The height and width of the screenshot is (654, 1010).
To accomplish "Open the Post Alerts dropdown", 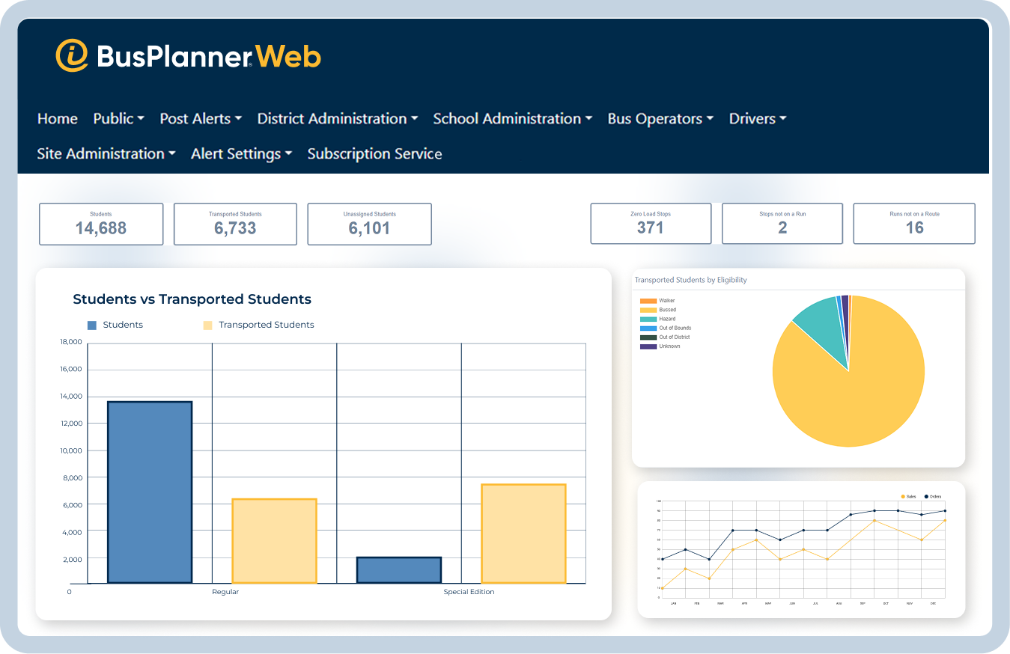I will point(201,119).
